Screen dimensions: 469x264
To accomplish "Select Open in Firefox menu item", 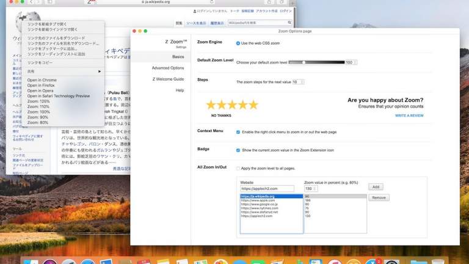I will pos(41,86).
